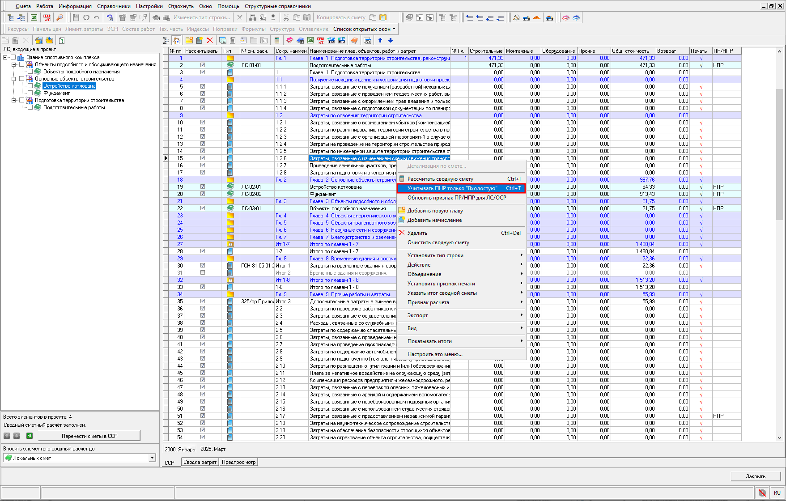Toggle Рассчитывать checkbox in row 22

coord(203,208)
